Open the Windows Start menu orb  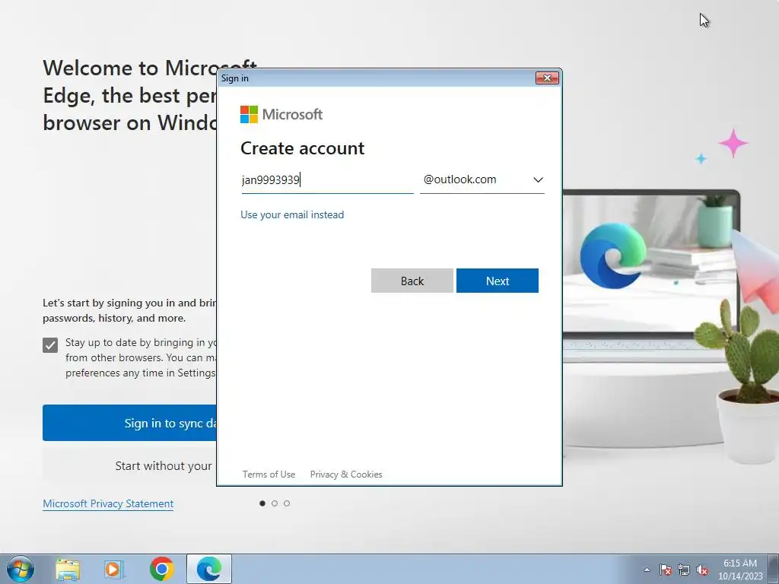point(21,569)
